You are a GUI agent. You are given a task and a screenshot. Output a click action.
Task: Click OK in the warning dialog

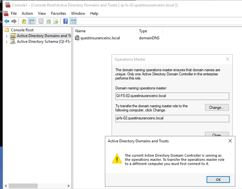218,179
